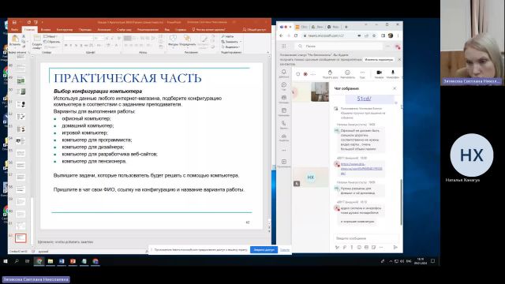The height and width of the screenshot is (284, 505).
Task: Open the Shapes (Фигуры) gallery
Action: click(x=173, y=41)
